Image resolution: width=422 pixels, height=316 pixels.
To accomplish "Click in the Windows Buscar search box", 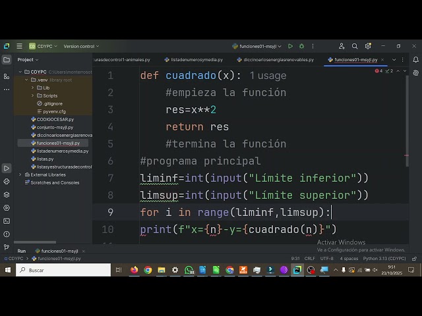I will [x=63, y=270].
